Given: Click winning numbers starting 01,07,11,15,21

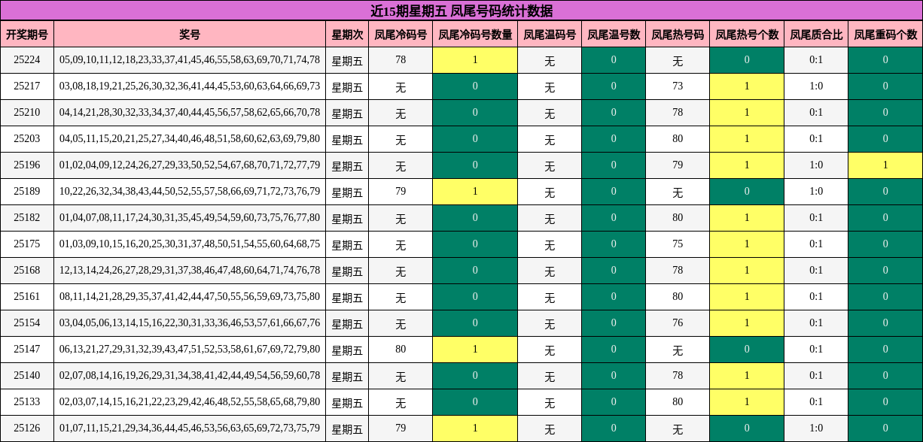Looking at the screenshot, I should 190,428.
